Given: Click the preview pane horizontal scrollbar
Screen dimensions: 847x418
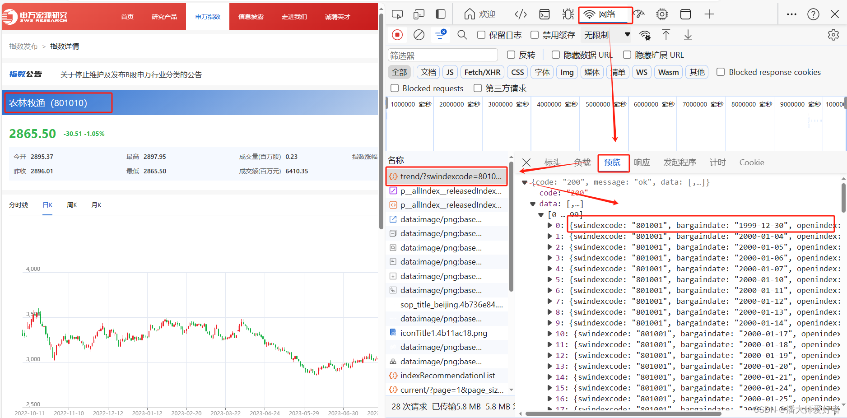Looking at the screenshot, I should [623, 413].
